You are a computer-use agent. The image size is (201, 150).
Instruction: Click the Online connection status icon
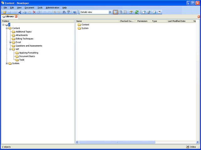click(x=187, y=147)
